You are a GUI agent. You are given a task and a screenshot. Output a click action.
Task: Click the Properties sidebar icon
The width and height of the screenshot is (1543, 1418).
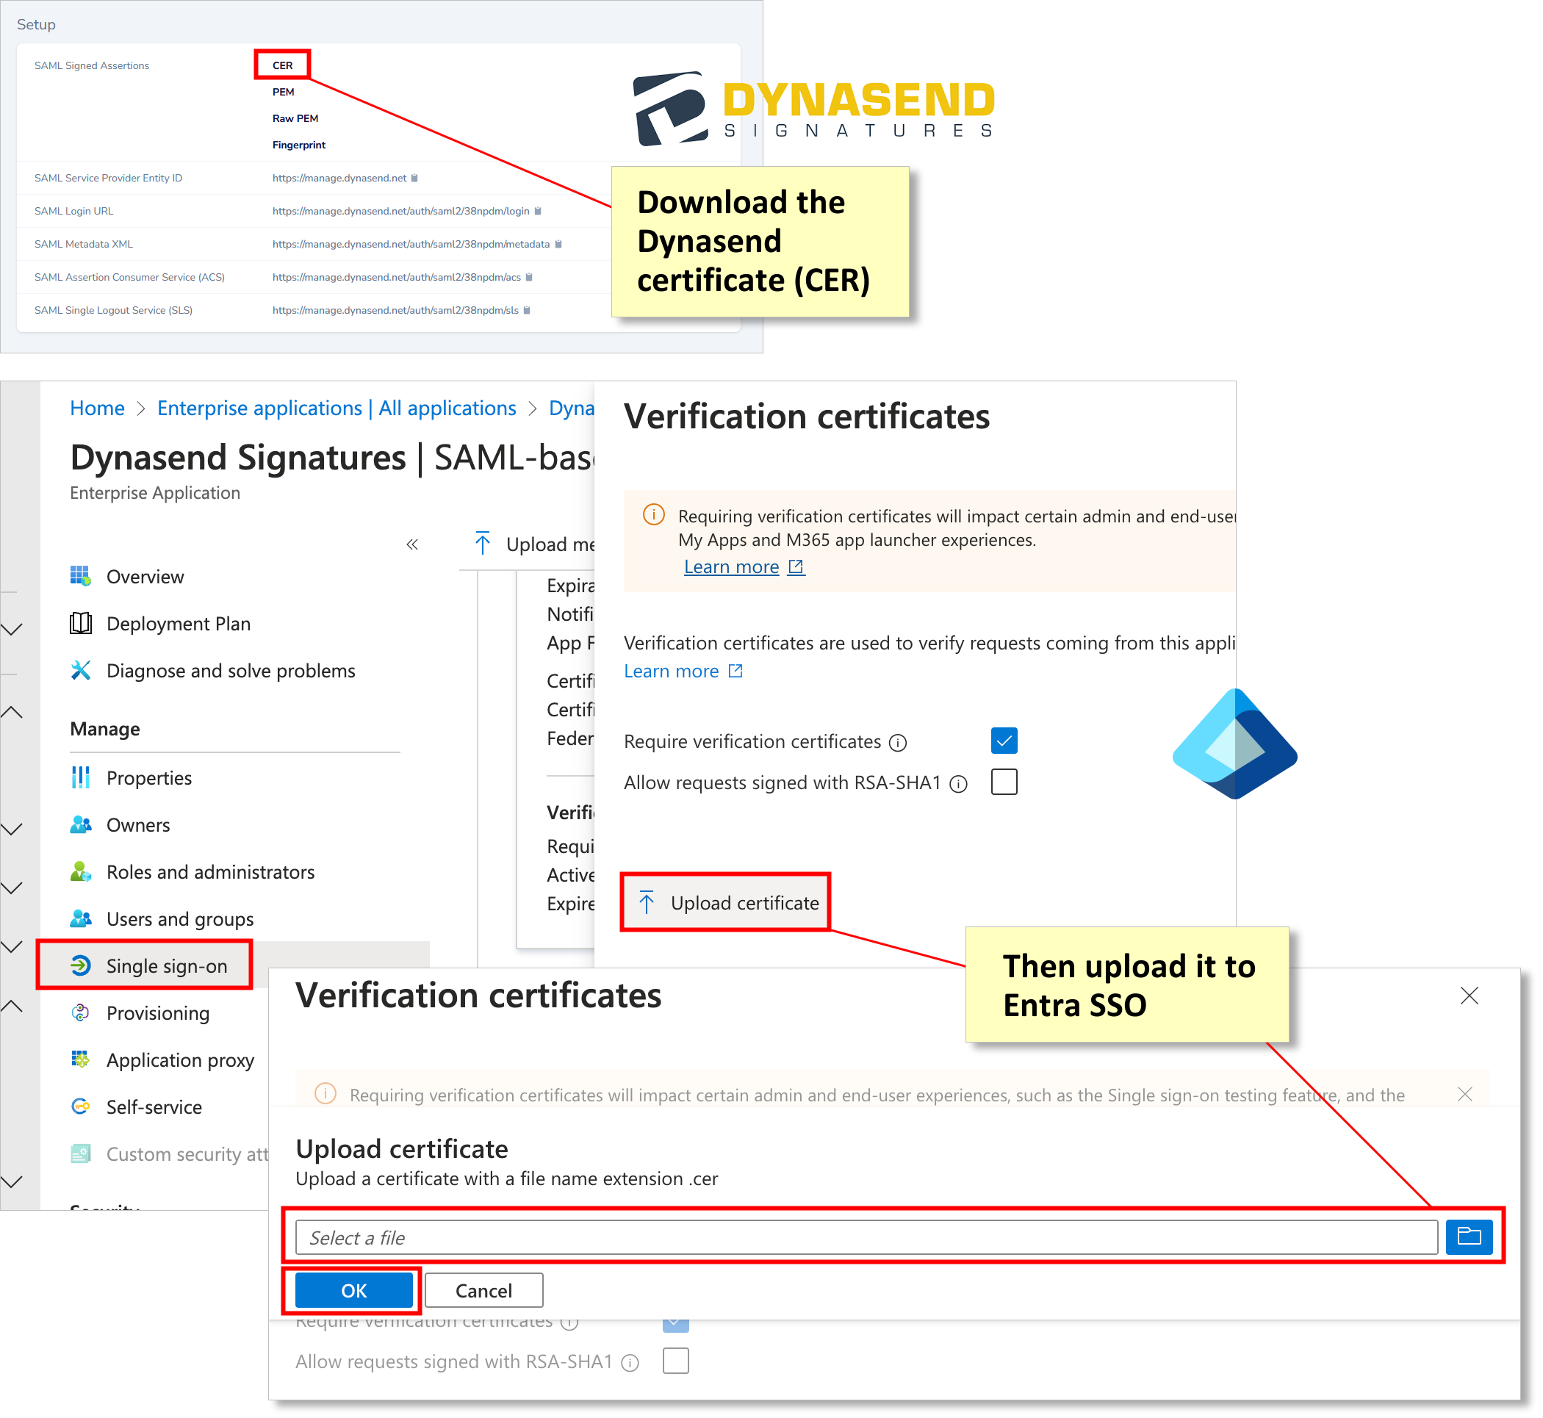click(76, 777)
